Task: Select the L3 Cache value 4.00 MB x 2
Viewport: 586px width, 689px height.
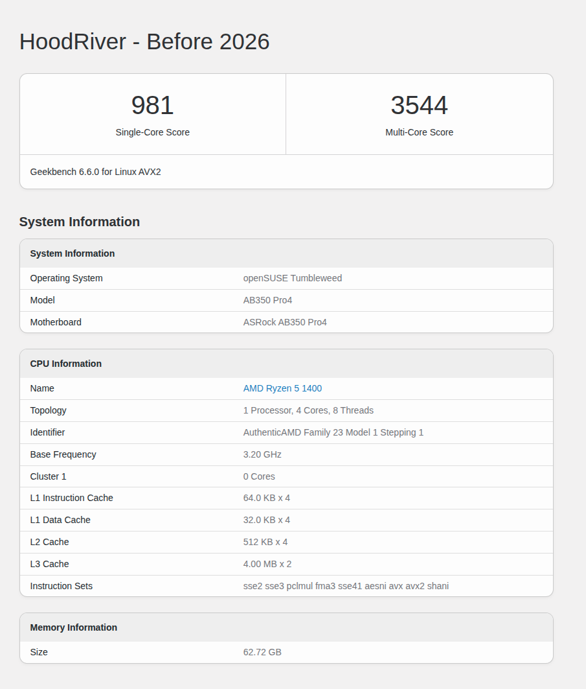Action: pyautogui.click(x=267, y=564)
